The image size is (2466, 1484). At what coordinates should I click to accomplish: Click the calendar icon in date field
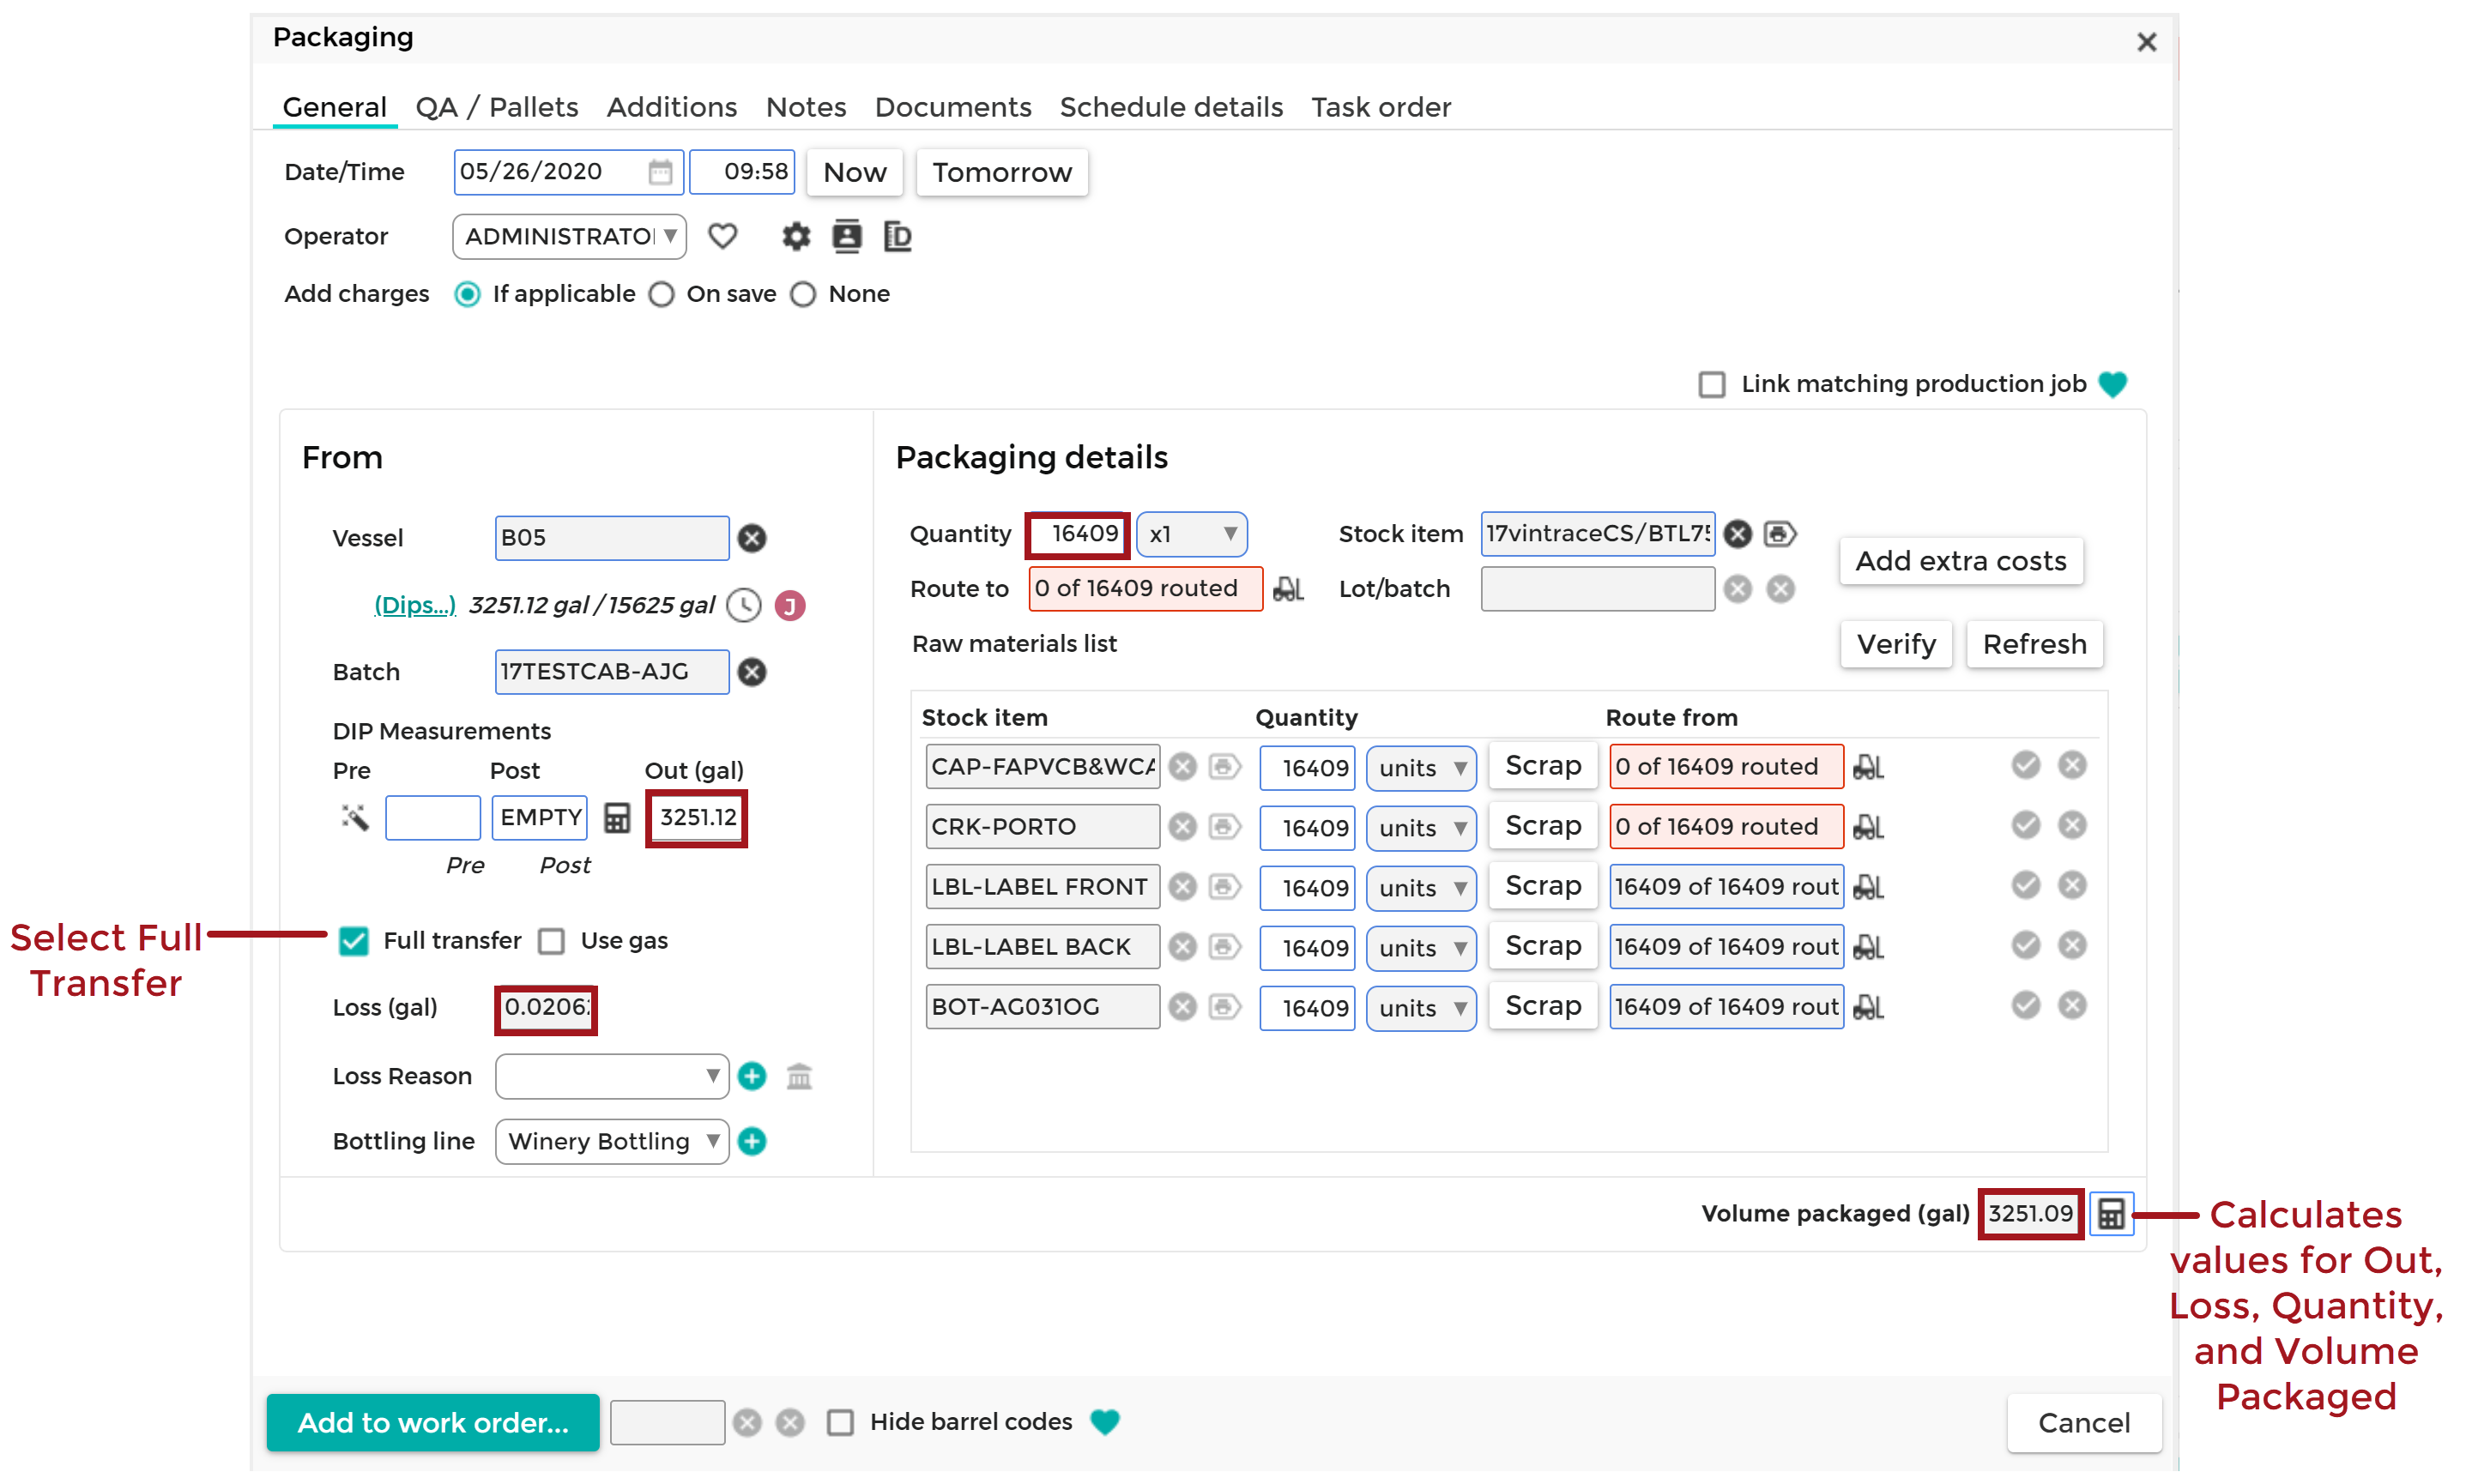click(x=660, y=172)
